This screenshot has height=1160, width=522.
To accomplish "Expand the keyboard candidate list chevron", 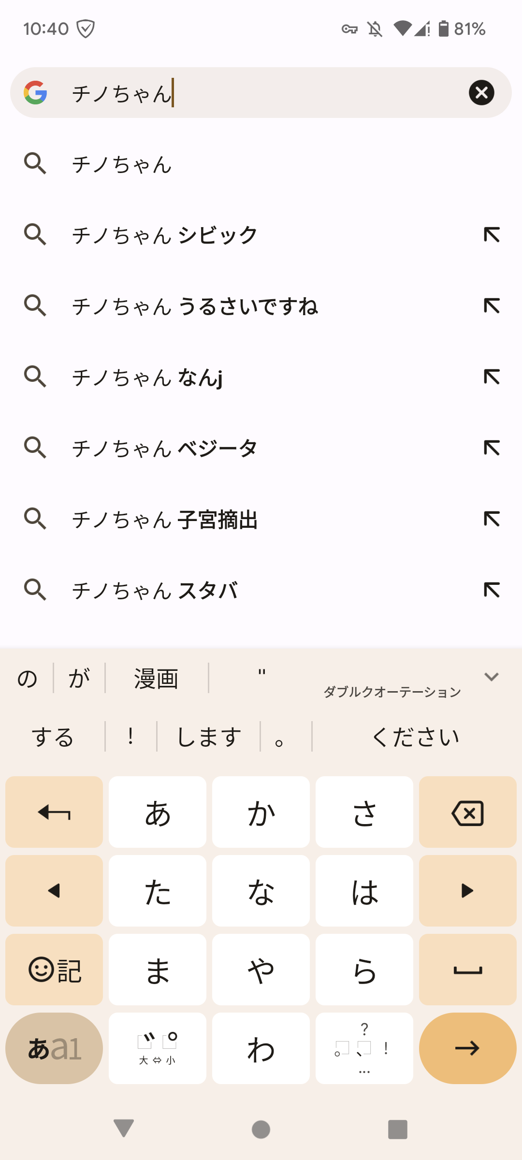I will click(492, 677).
